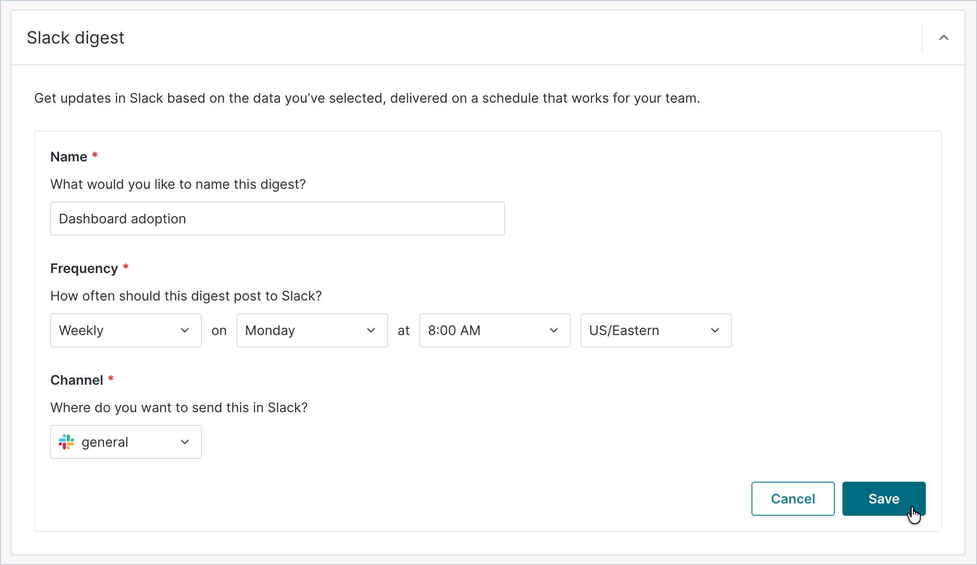
Task: Click the Channel field label
Action: click(x=77, y=380)
